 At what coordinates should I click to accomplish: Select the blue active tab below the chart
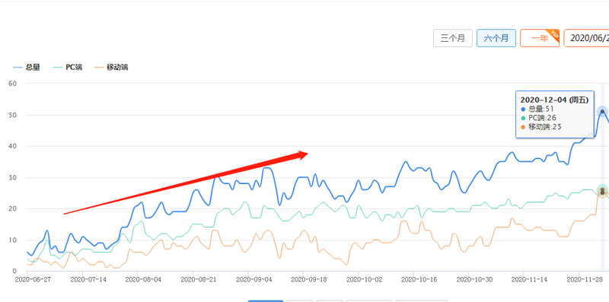coord(266,300)
